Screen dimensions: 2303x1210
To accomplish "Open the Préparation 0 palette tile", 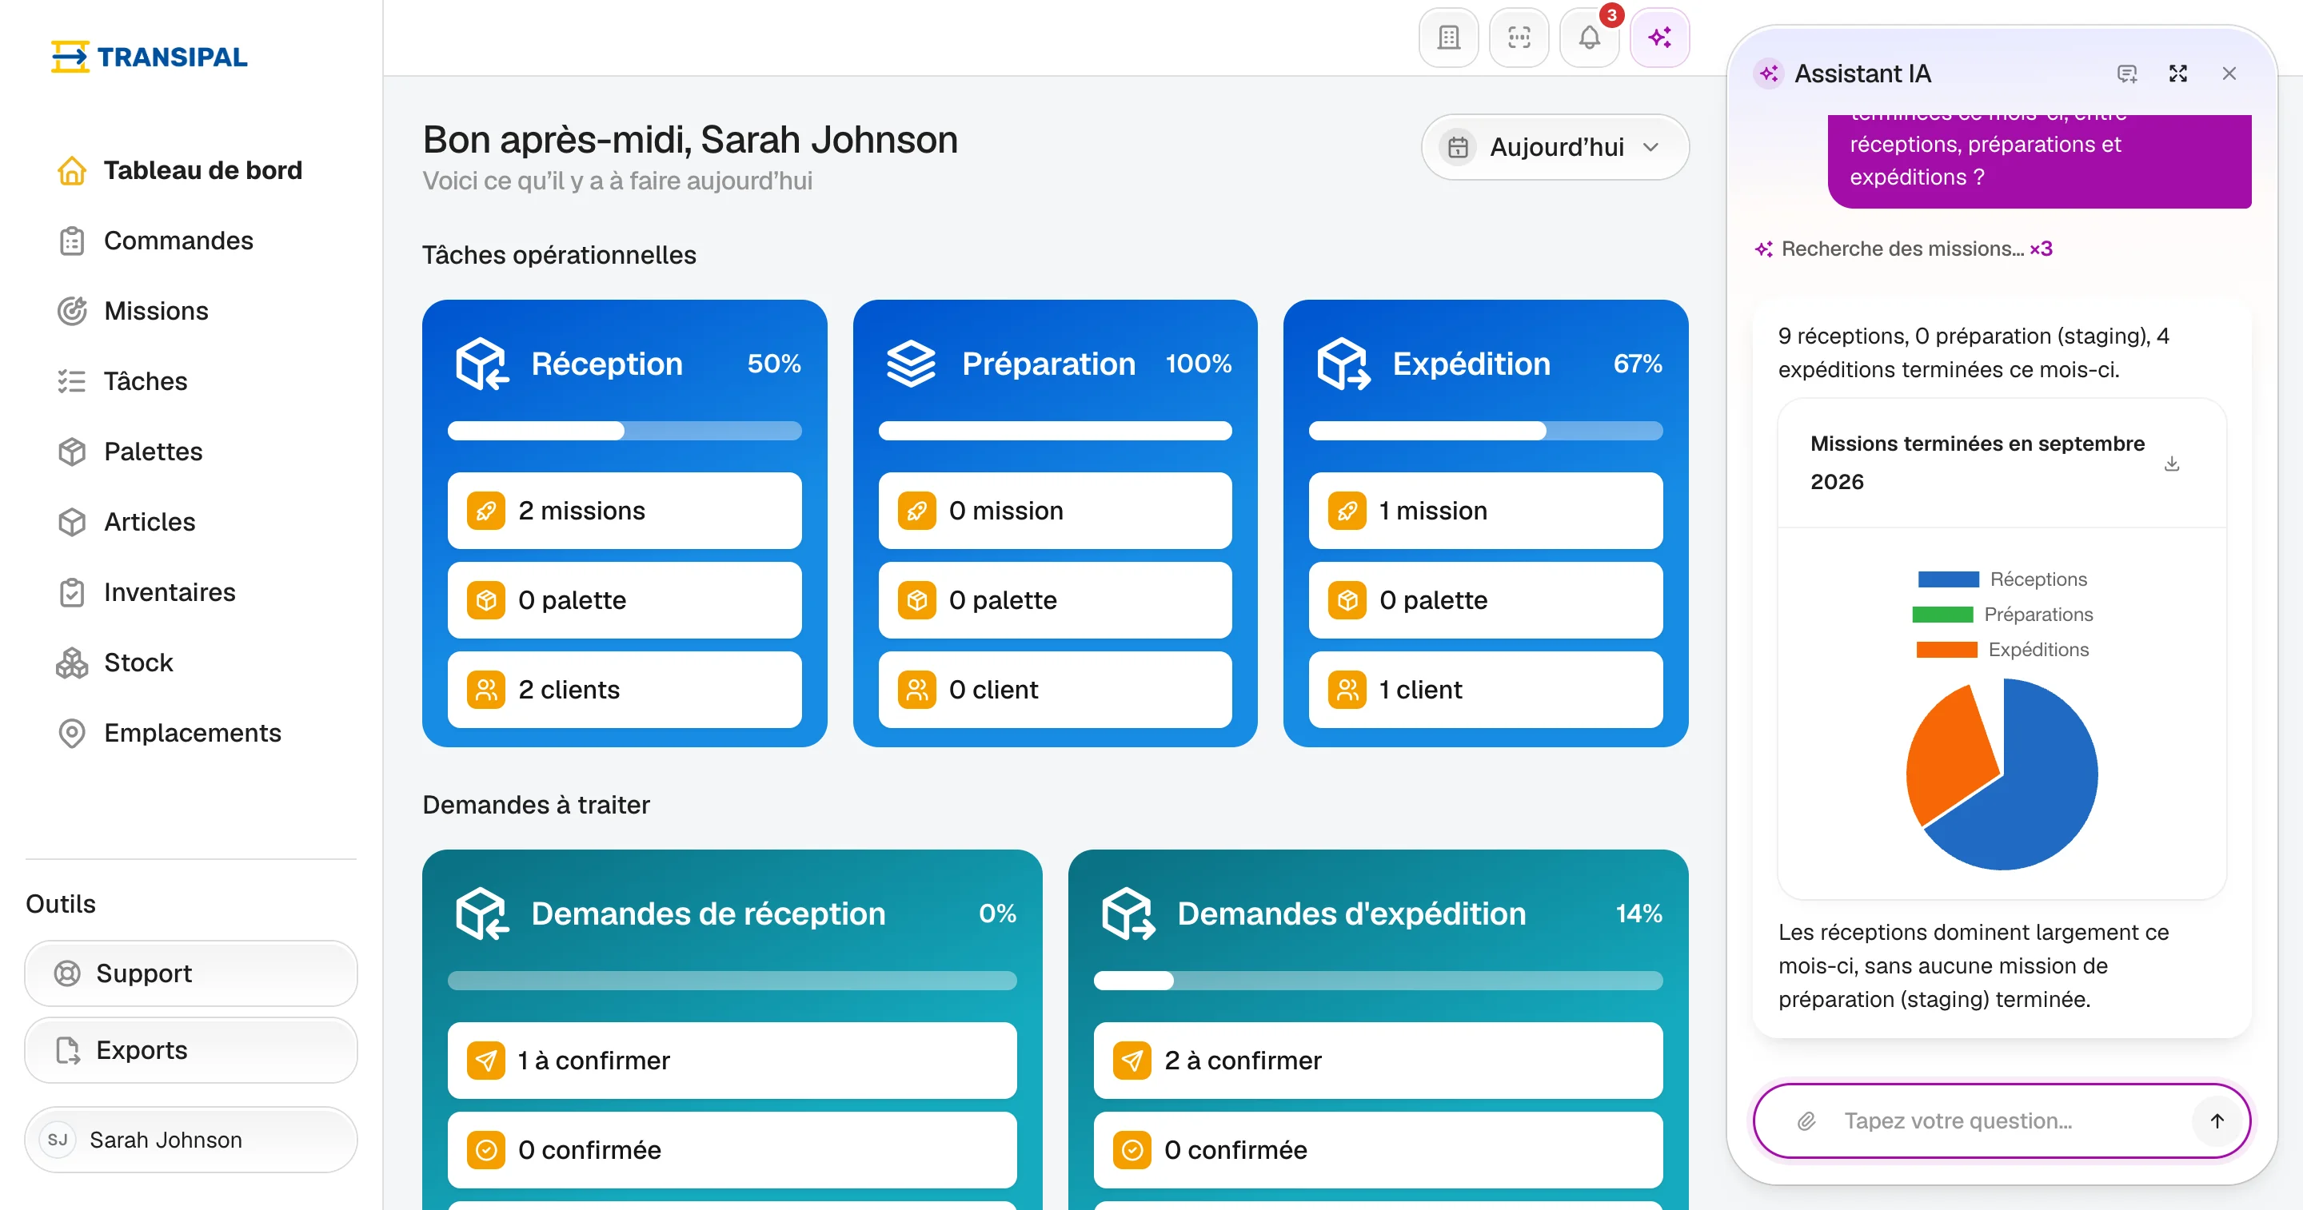I will pyautogui.click(x=1055, y=599).
